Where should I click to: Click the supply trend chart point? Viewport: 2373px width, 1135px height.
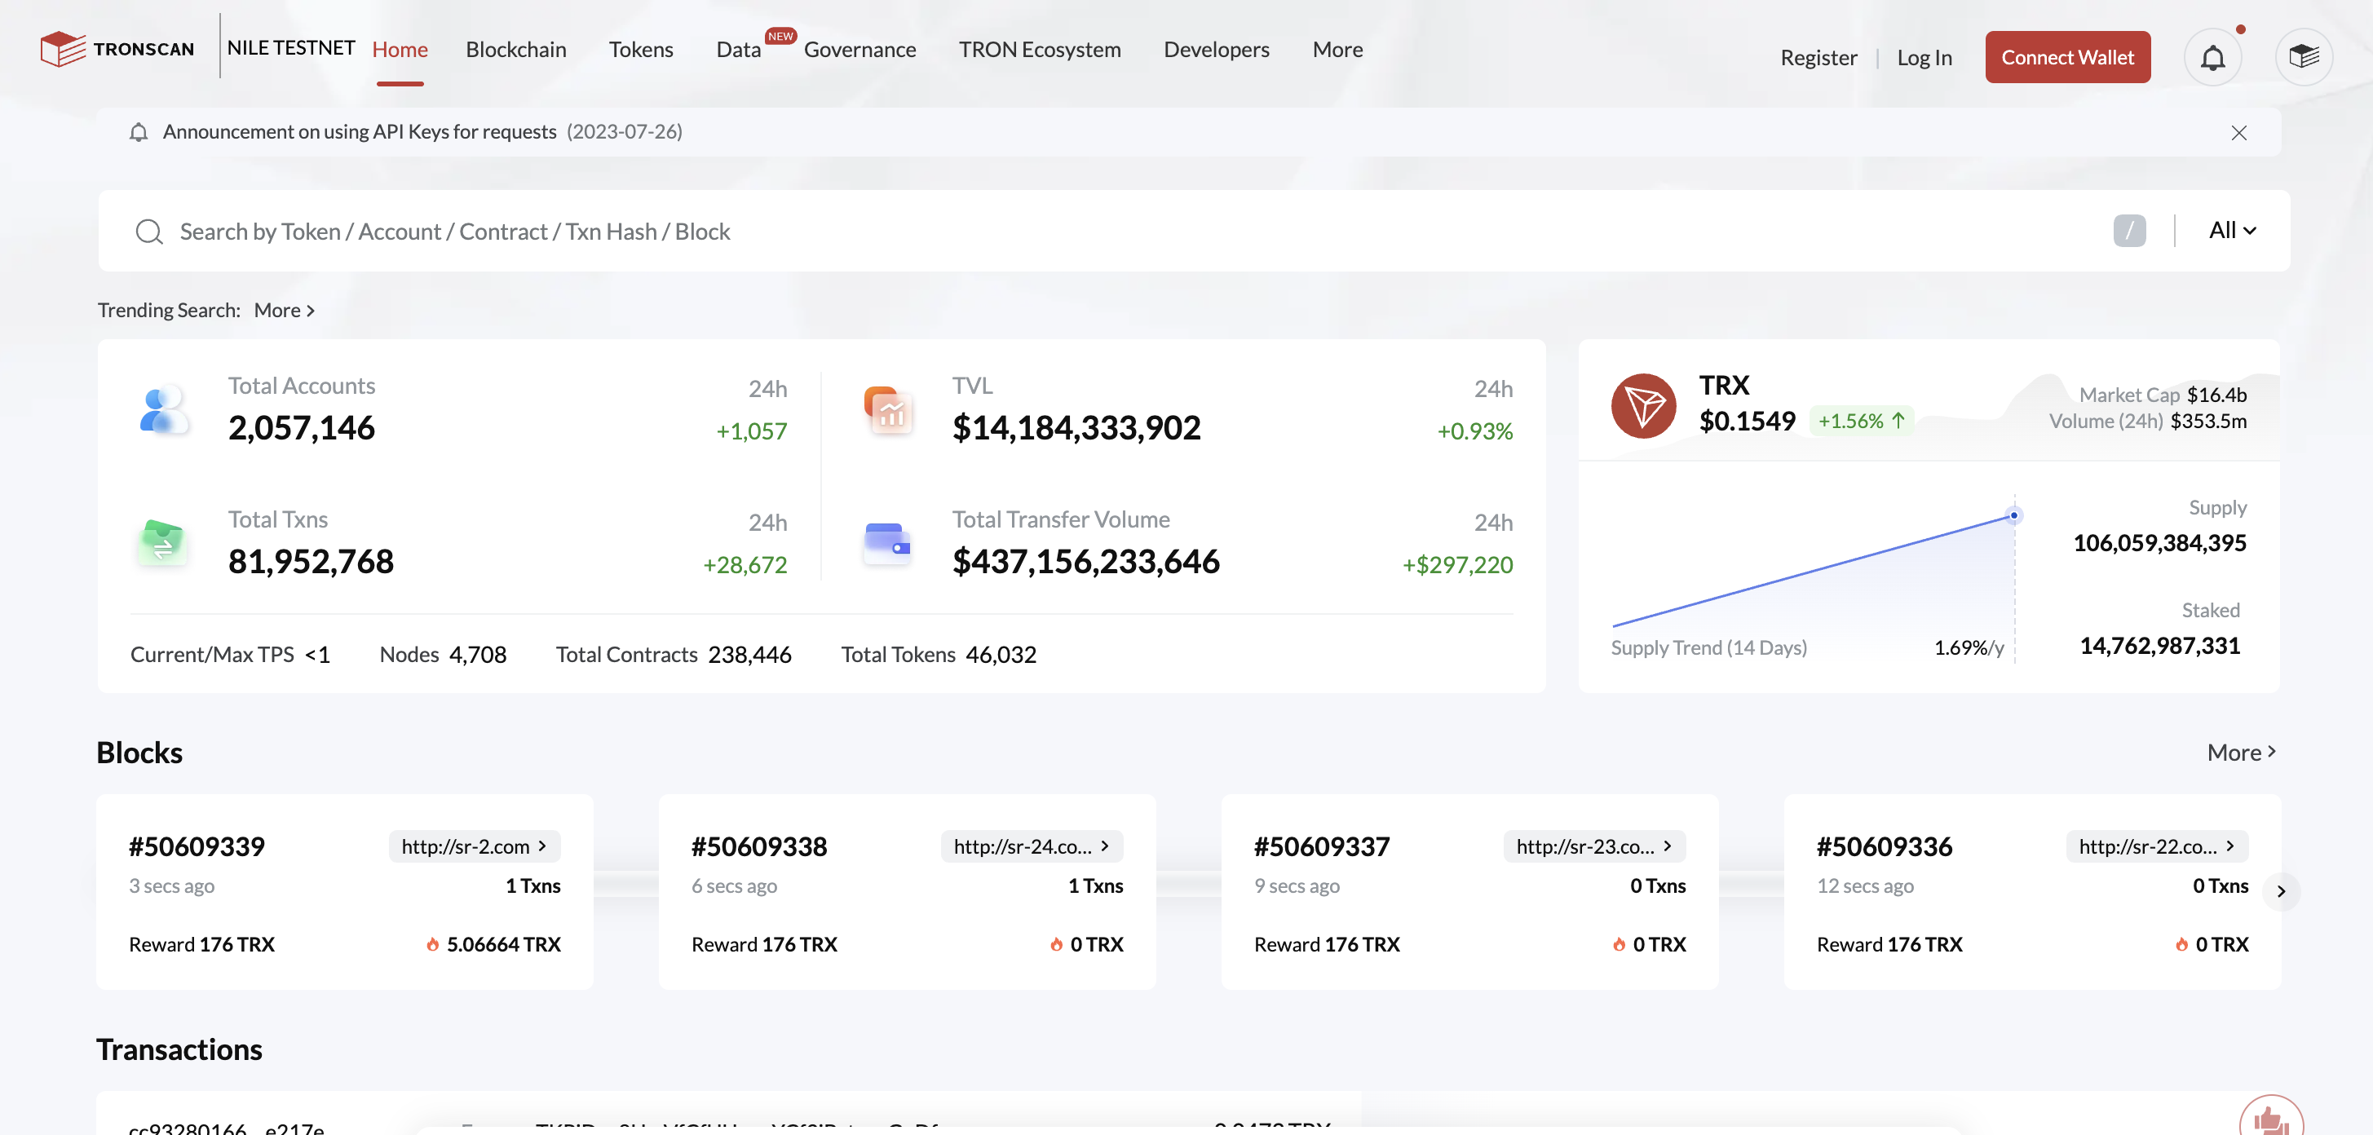[2013, 516]
